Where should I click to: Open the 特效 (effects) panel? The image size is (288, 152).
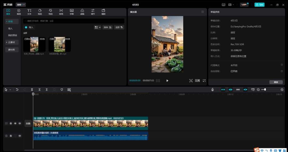(x=50, y=12)
